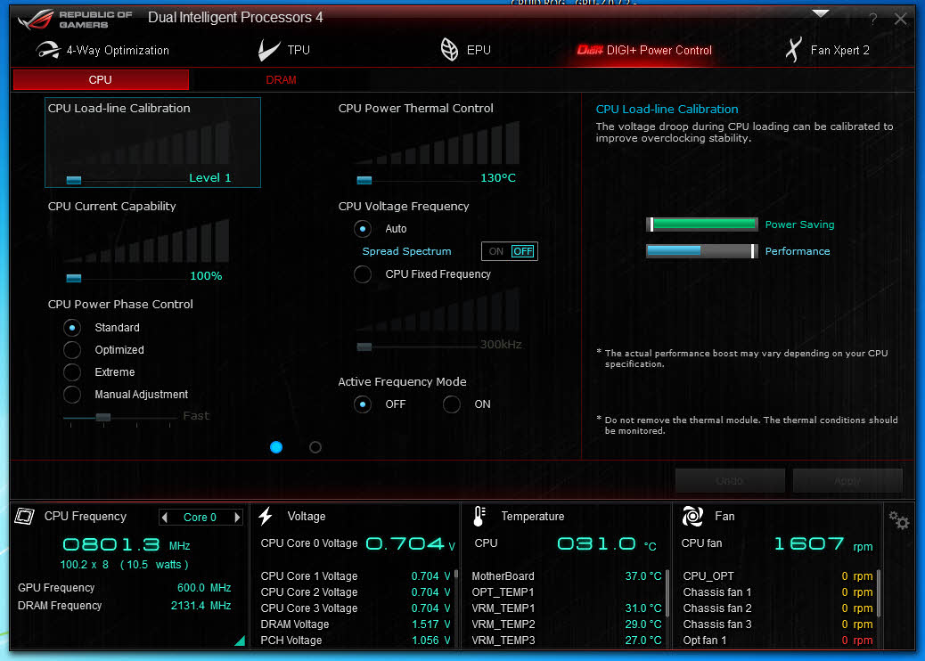
Task: Enable CPU Fixed Frequency option
Action: point(363,274)
